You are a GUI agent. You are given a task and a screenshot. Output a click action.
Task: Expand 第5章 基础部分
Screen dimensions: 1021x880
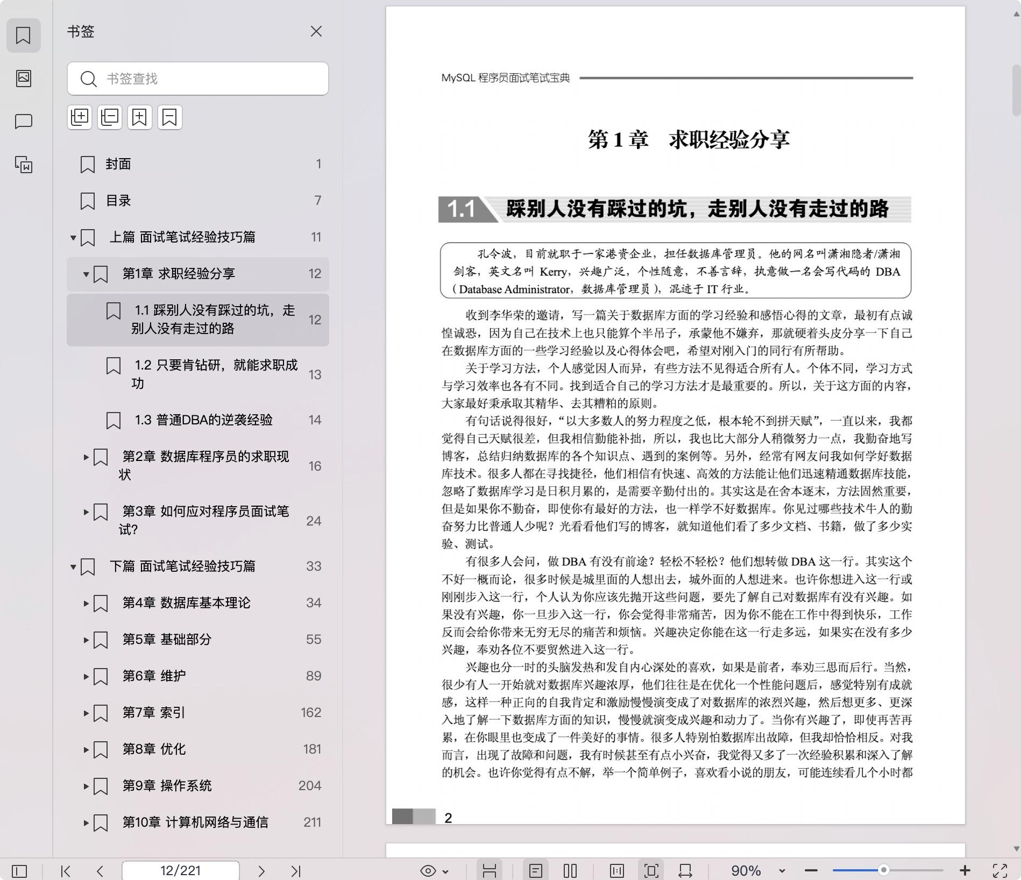click(86, 640)
